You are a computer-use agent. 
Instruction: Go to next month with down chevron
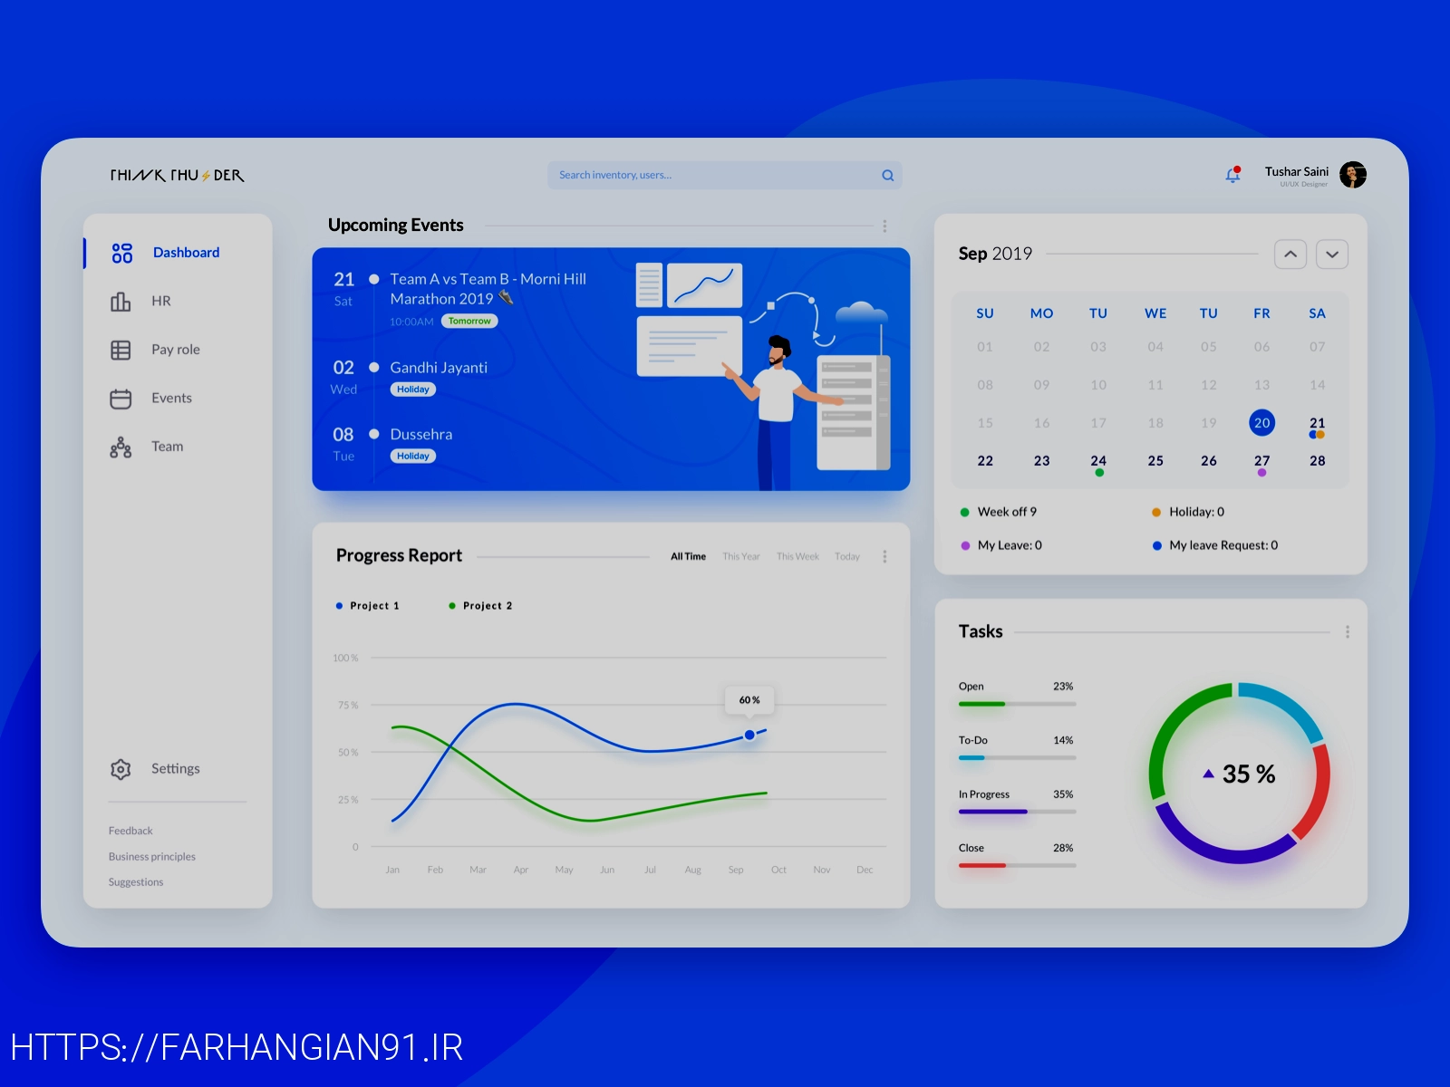(1332, 255)
